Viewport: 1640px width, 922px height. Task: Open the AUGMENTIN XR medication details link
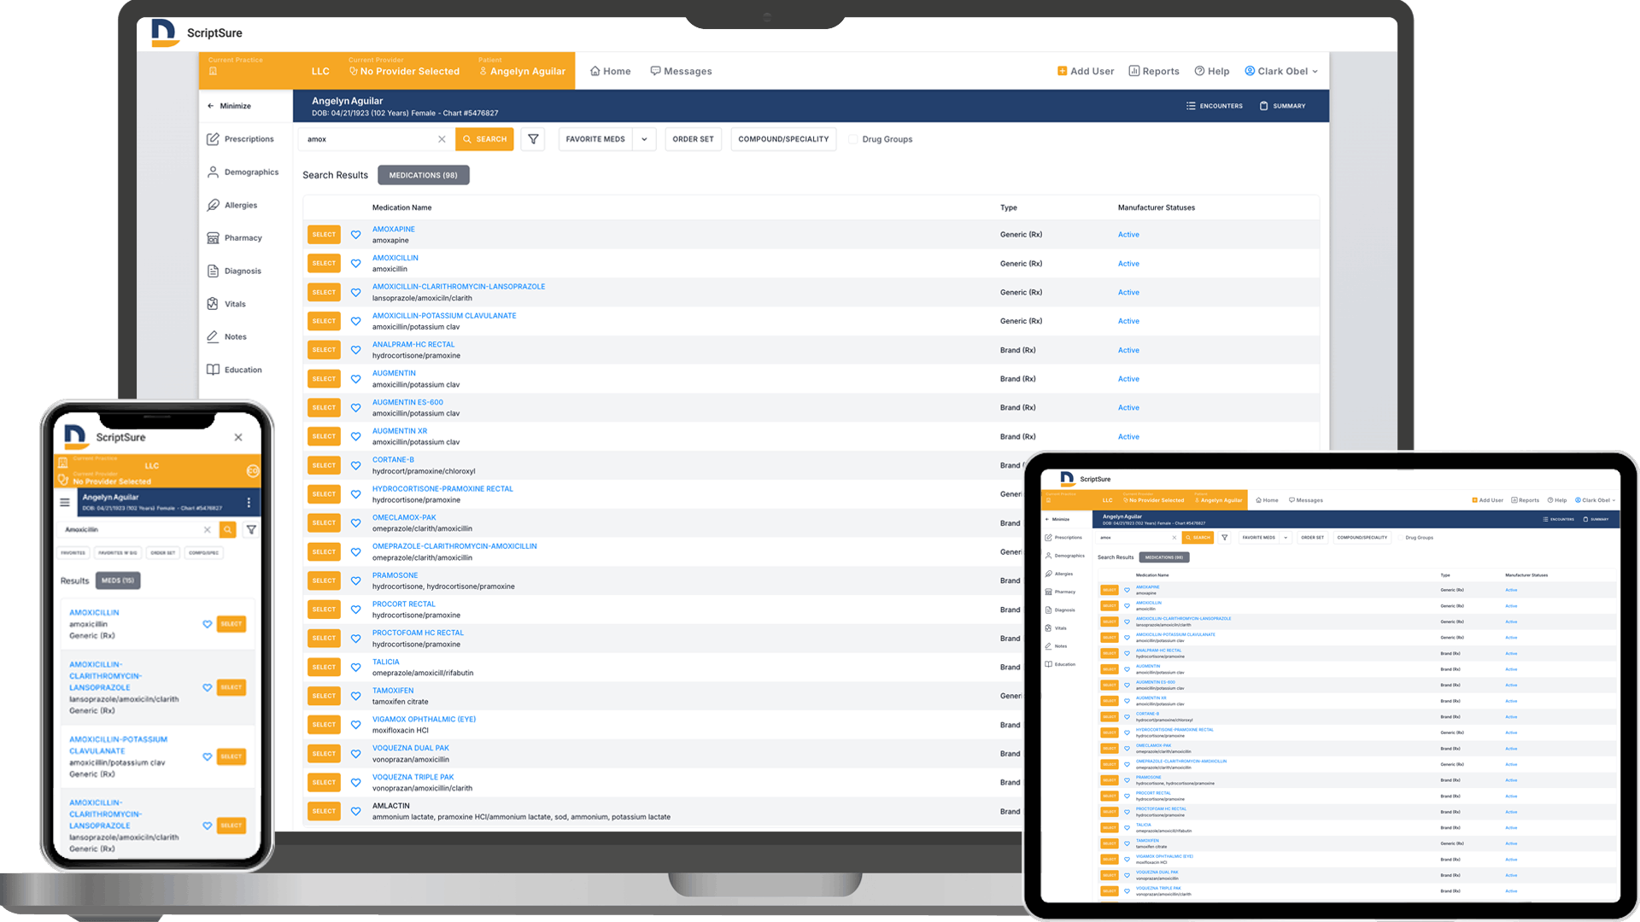click(x=400, y=430)
